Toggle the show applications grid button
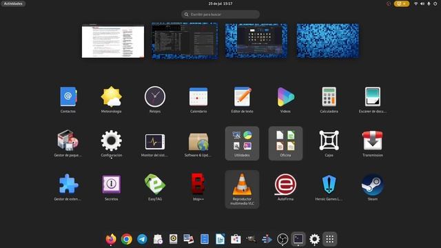The width and height of the screenshot is (441, 248). click(x=329, y=239)
